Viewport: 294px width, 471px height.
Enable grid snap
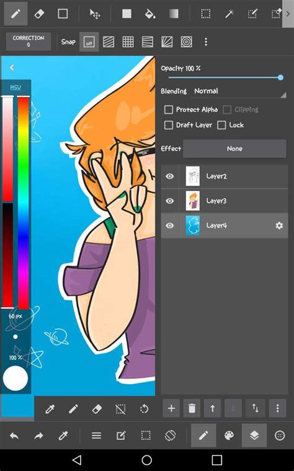[128, 42]
